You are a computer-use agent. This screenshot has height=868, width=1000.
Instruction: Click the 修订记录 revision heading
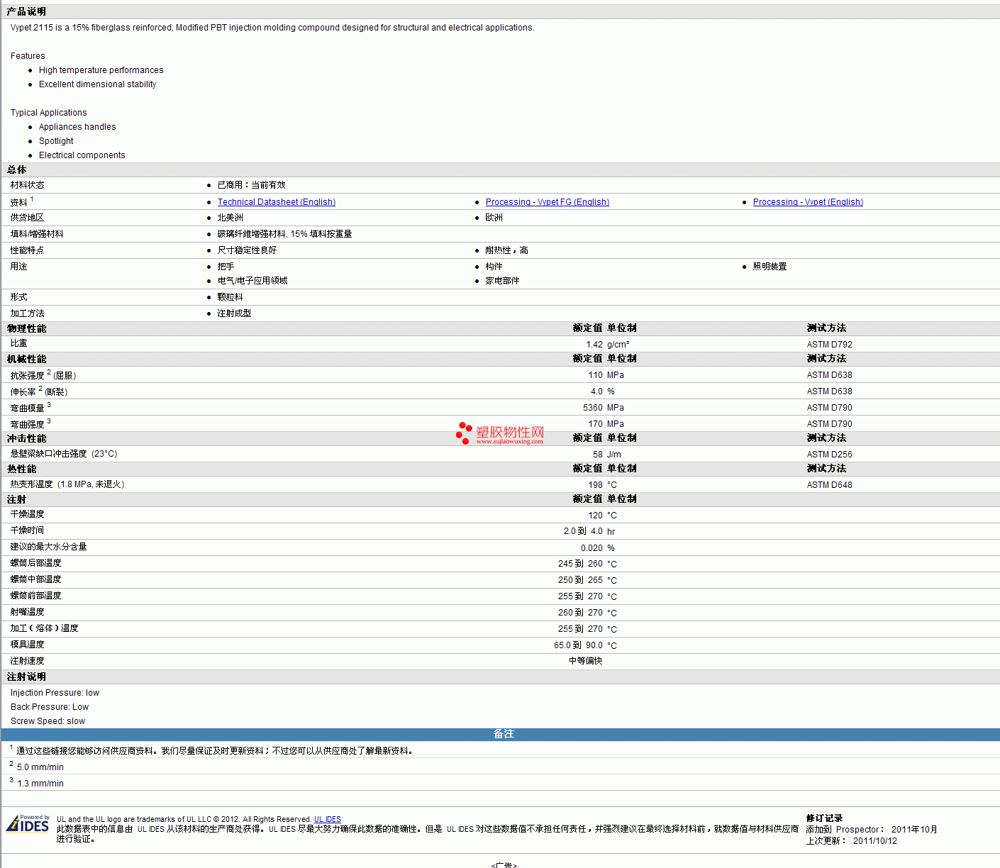point(825,818)
